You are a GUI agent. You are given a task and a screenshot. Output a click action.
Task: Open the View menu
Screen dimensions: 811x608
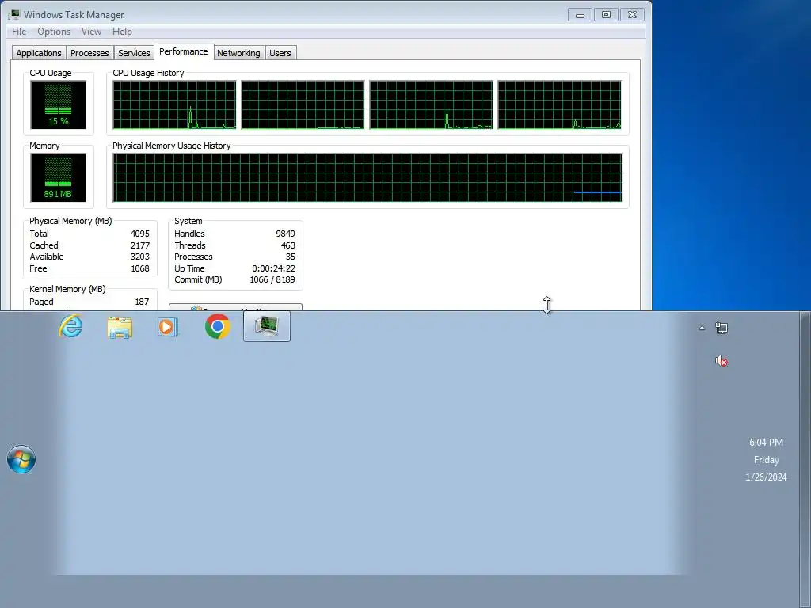click(91, 32)
